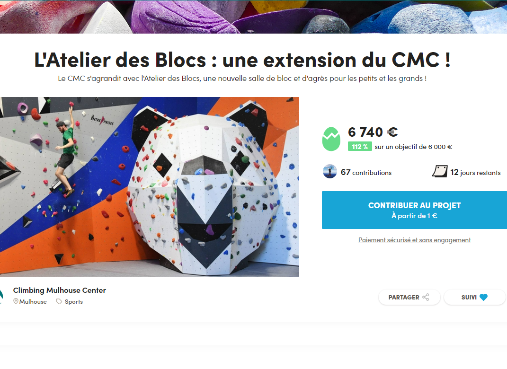The image size is (507, 369).
Task: Click Contribuer au projet button
Action: 414,210
